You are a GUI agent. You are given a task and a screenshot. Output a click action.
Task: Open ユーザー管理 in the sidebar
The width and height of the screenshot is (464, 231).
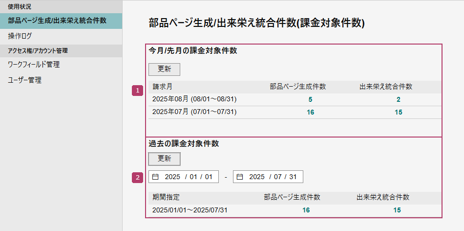click(x=25, y=80)
